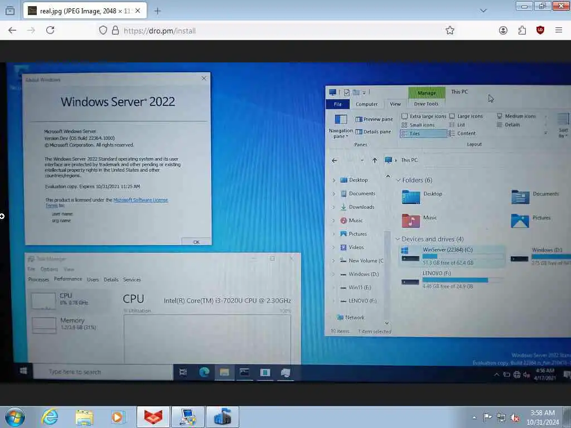
Task: Select the Content layout option
Action: click(462, 133)
